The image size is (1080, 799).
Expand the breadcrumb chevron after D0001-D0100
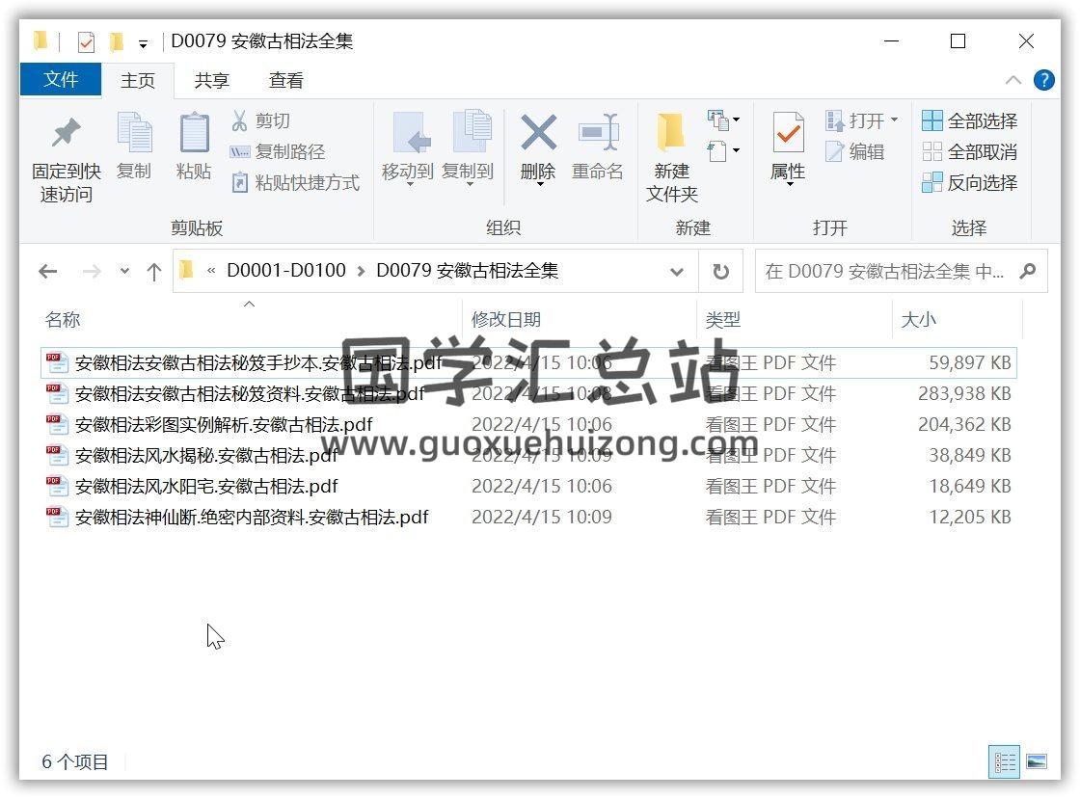pos(361,271)
